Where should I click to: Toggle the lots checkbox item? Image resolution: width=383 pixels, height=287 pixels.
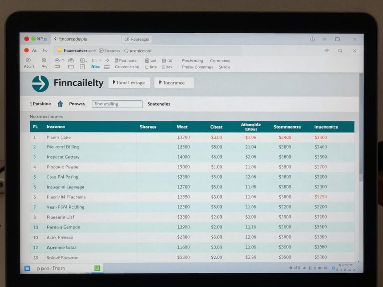(151, 67)
